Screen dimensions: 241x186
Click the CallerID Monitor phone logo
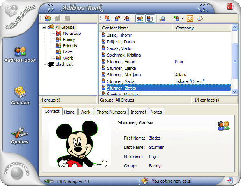(11, 10)
